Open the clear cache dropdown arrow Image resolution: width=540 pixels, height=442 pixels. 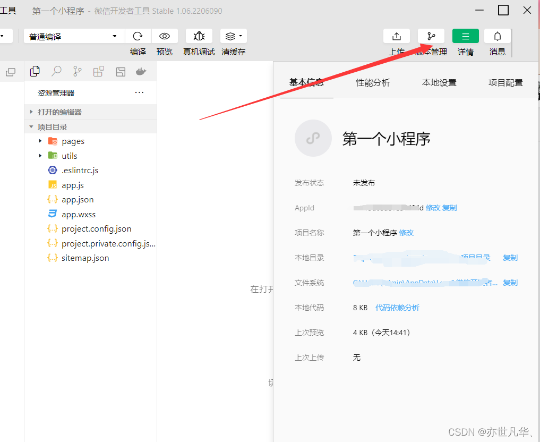tap(241, 36)
